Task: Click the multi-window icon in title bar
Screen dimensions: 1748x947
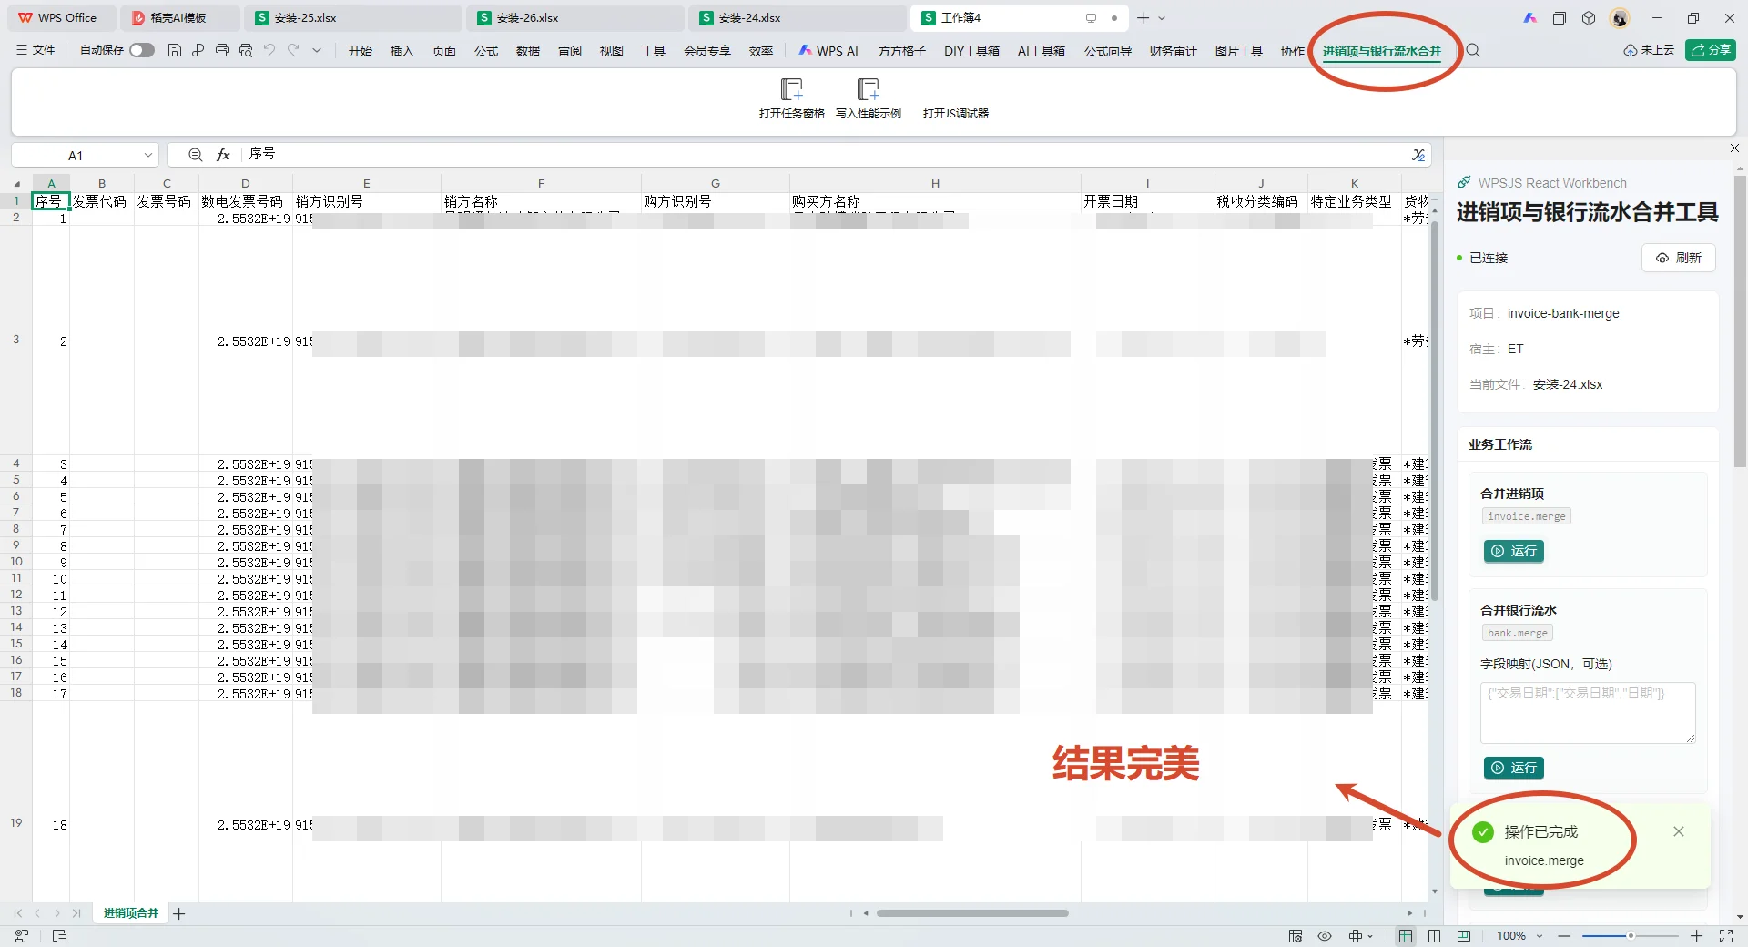Action: click(1560, 18)
